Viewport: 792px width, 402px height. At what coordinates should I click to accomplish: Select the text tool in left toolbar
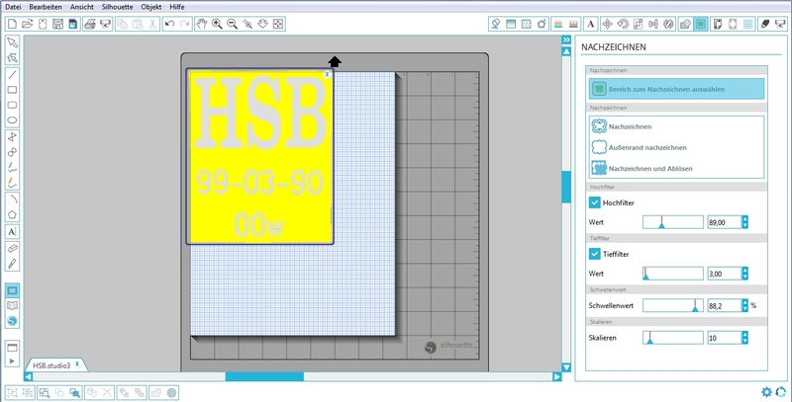click(x=12, y=231)
